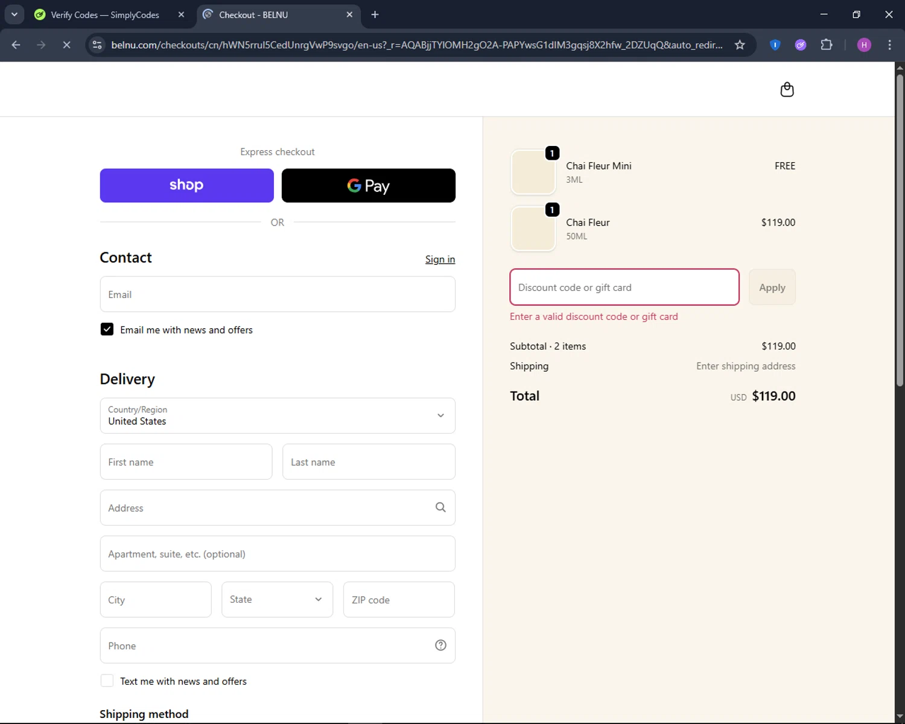The image size is (905, 724).
Task: Focus the Address field
Action: click(278, 507)
